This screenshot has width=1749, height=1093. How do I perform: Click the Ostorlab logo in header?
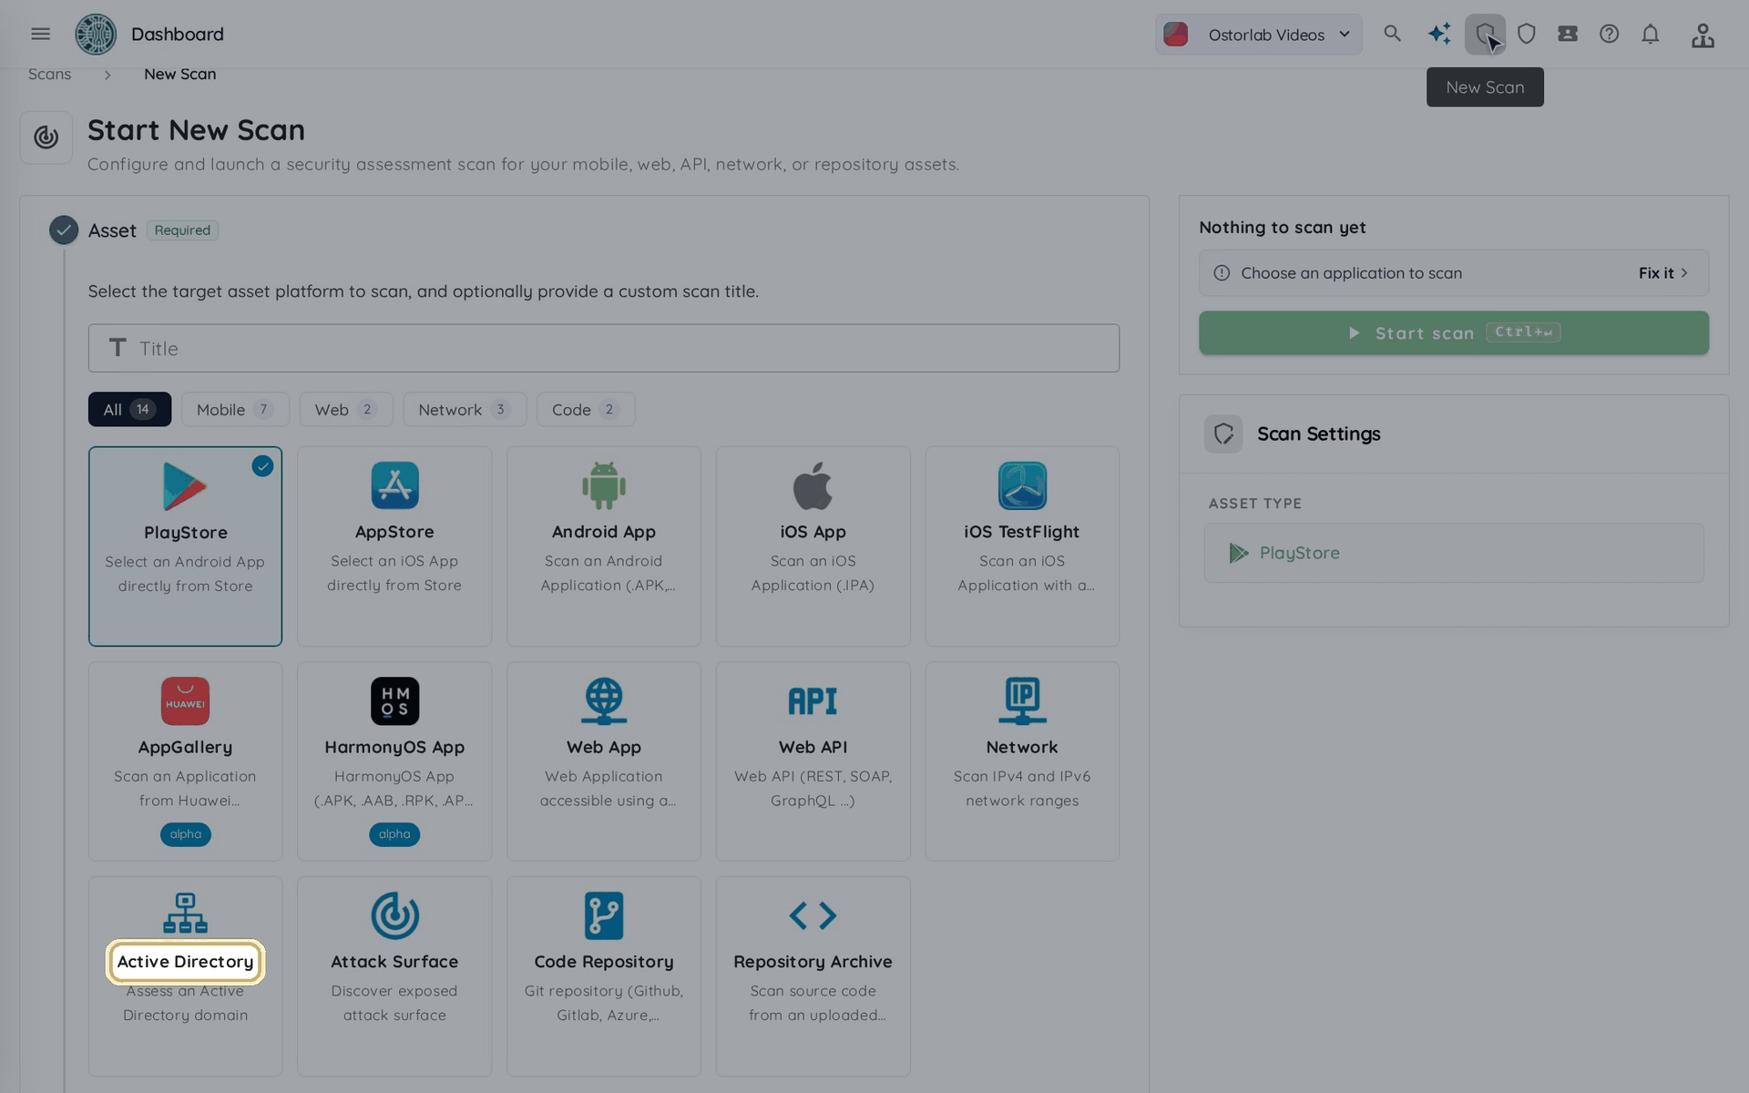tap(96, 34)
